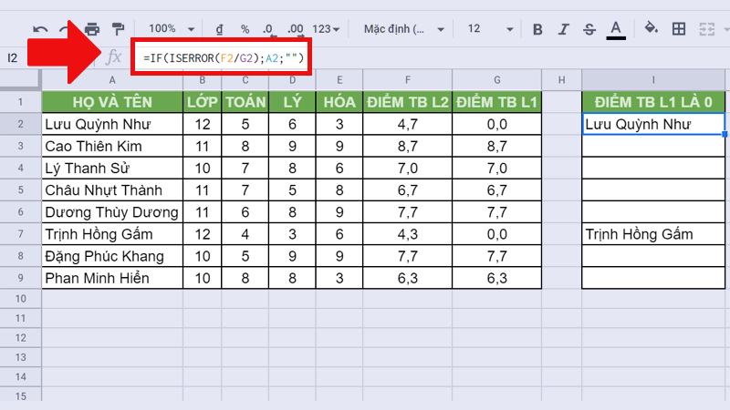Screen dimensions: 730x410
Task: Select column F header
Action: [408, 80]
